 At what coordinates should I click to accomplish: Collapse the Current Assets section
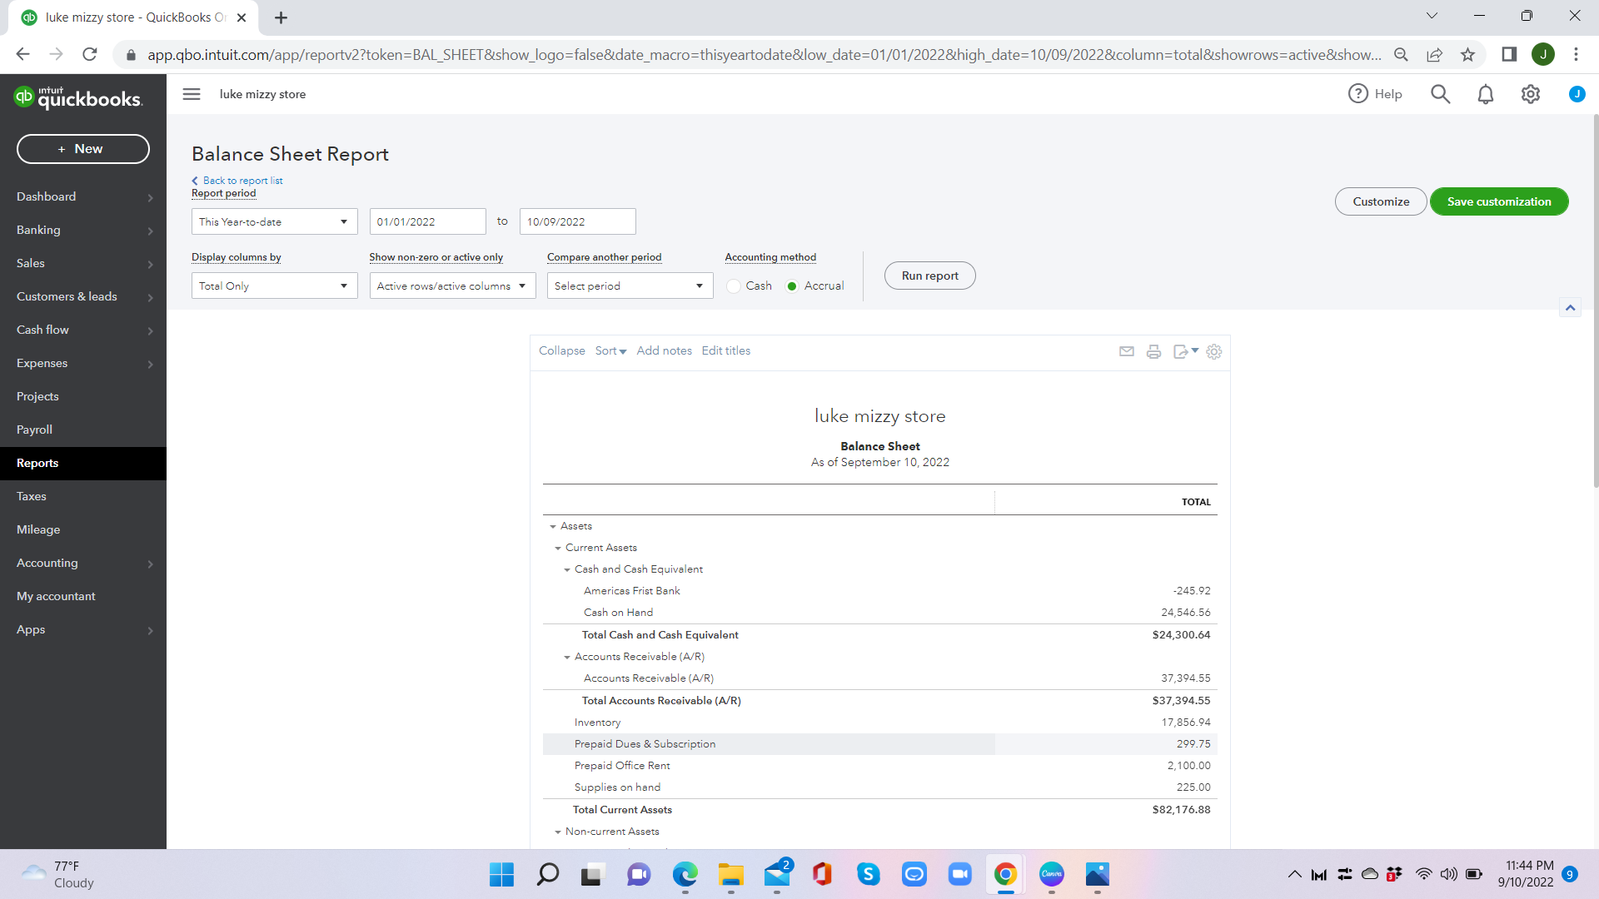click(x=558, y=548)
